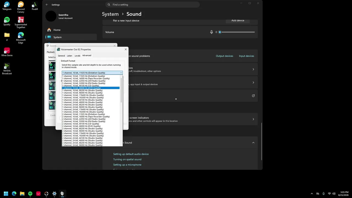Viewport: 352px width, 198px height.
Task: Click the microphone icon beside Volume slider
Action: pos(211,32)
